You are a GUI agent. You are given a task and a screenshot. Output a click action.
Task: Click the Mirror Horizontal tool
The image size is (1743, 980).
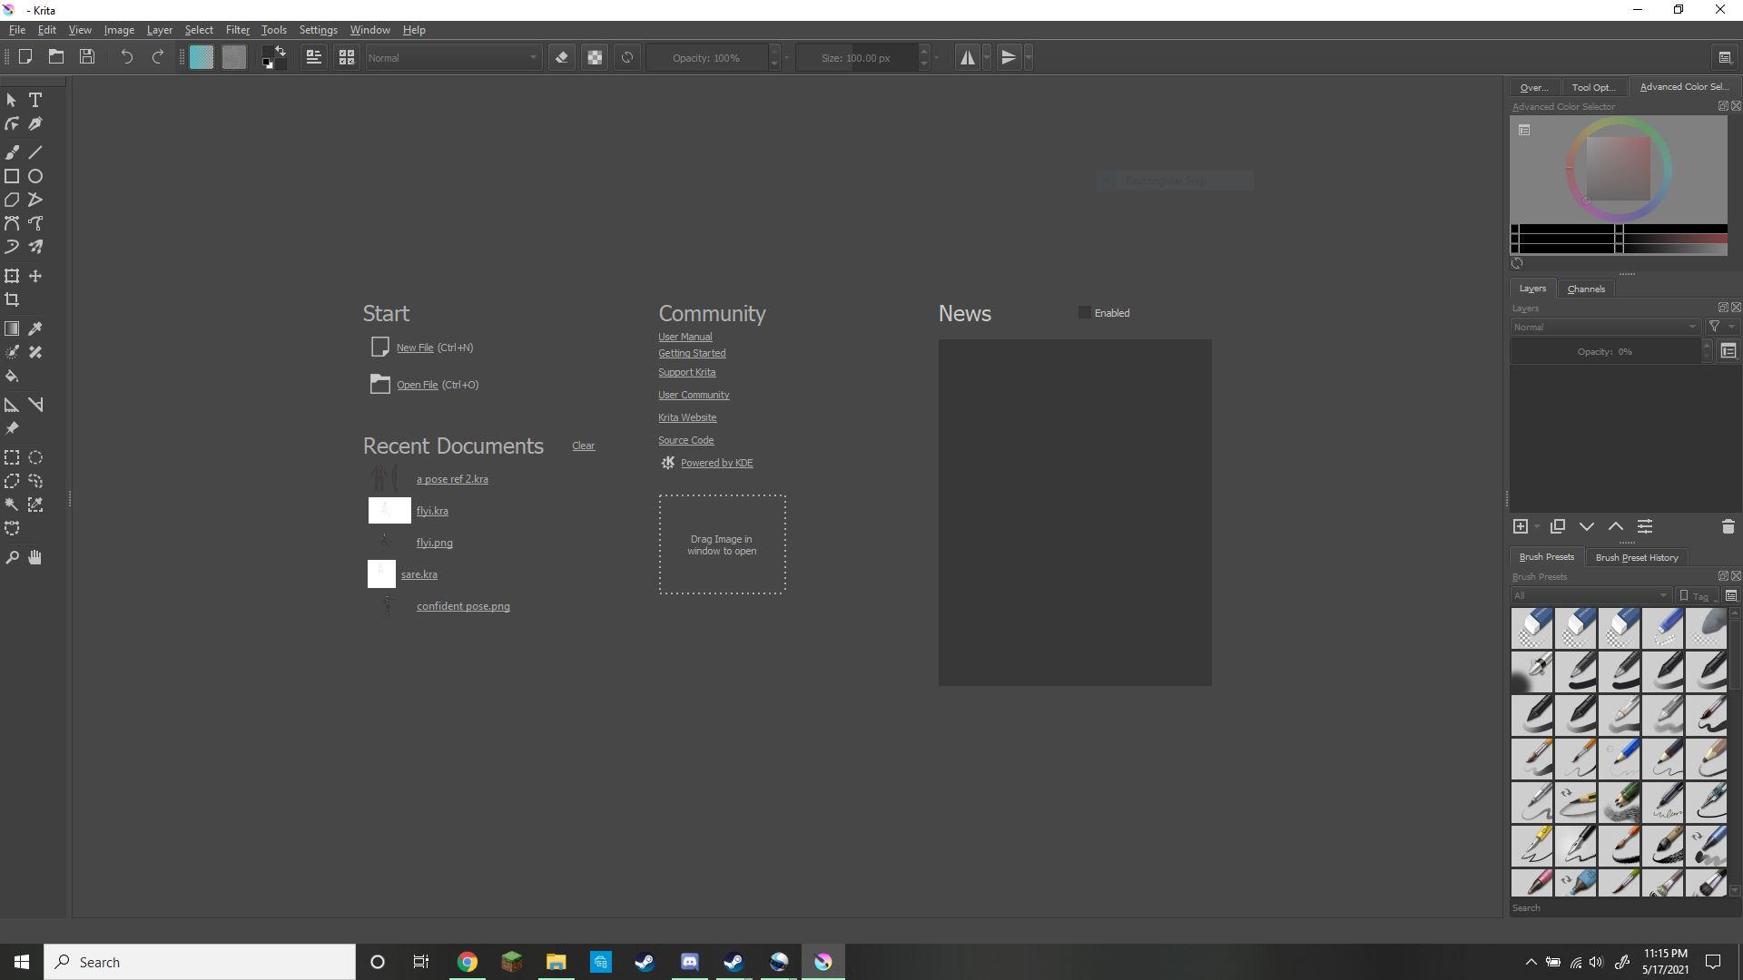click(966, 56)
